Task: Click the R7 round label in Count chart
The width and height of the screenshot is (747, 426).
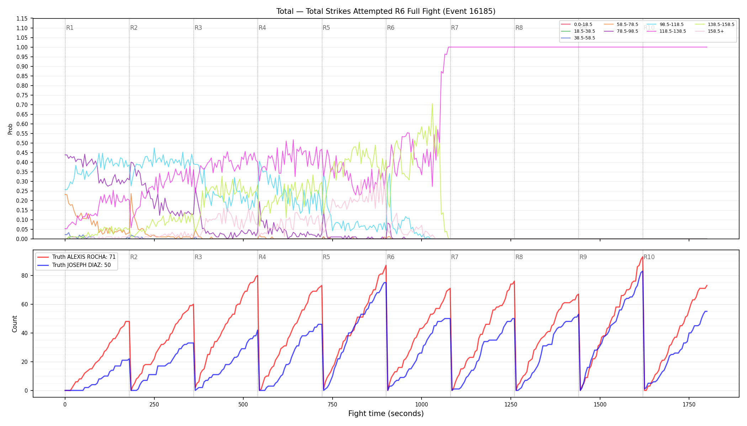Action: tap(455, 257)
